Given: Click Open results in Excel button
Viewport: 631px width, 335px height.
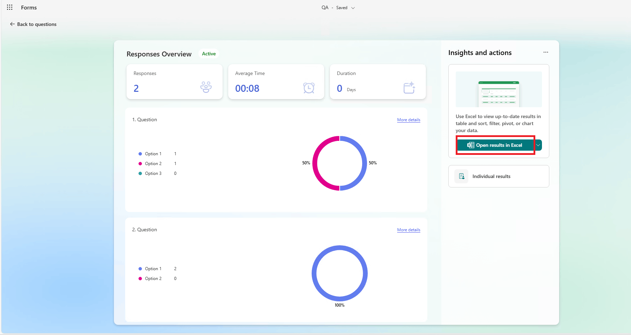Looking at the screenshot, I should pyautogui.click(x=496, y=145).
